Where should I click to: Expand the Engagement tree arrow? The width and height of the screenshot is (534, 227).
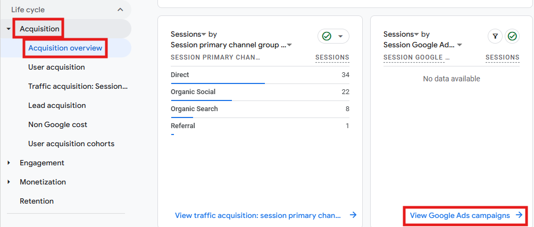[x=9, y=163]
